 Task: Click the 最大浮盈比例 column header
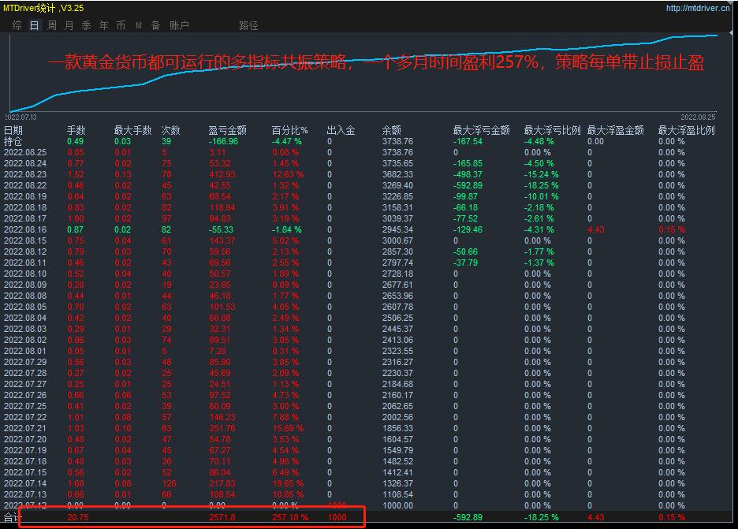687,130
